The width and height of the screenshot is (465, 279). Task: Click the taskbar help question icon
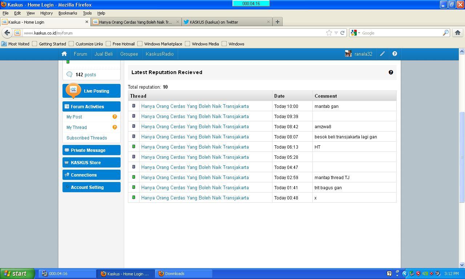coord(389,274)
